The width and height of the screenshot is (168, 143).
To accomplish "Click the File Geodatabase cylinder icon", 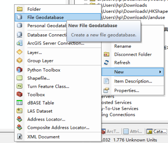I will 20,17.
